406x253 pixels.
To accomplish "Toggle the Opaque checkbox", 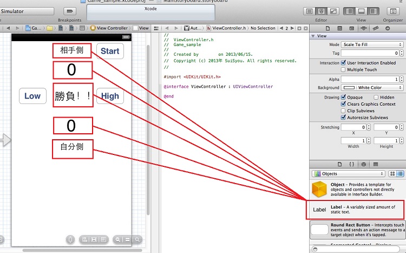I will tap(343, 97).
